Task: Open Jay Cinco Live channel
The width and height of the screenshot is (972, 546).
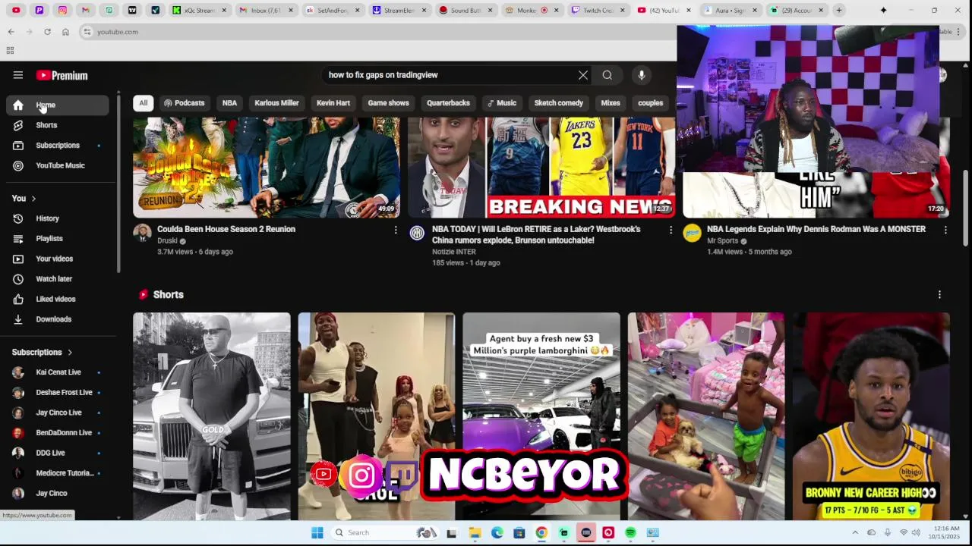Action: (58, 413)
